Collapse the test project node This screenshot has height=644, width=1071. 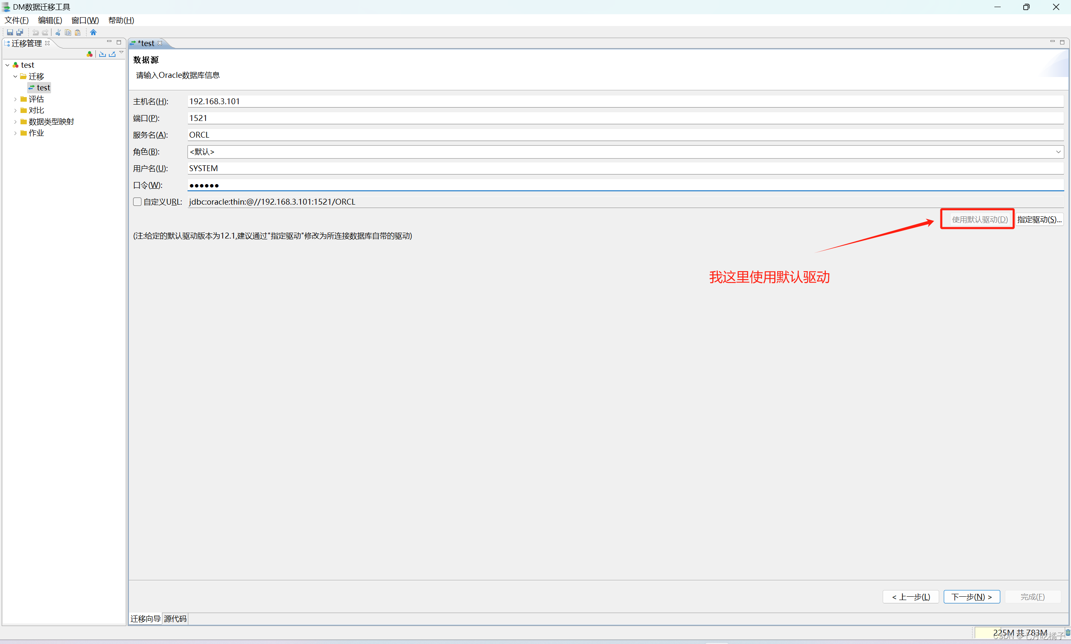8,65
